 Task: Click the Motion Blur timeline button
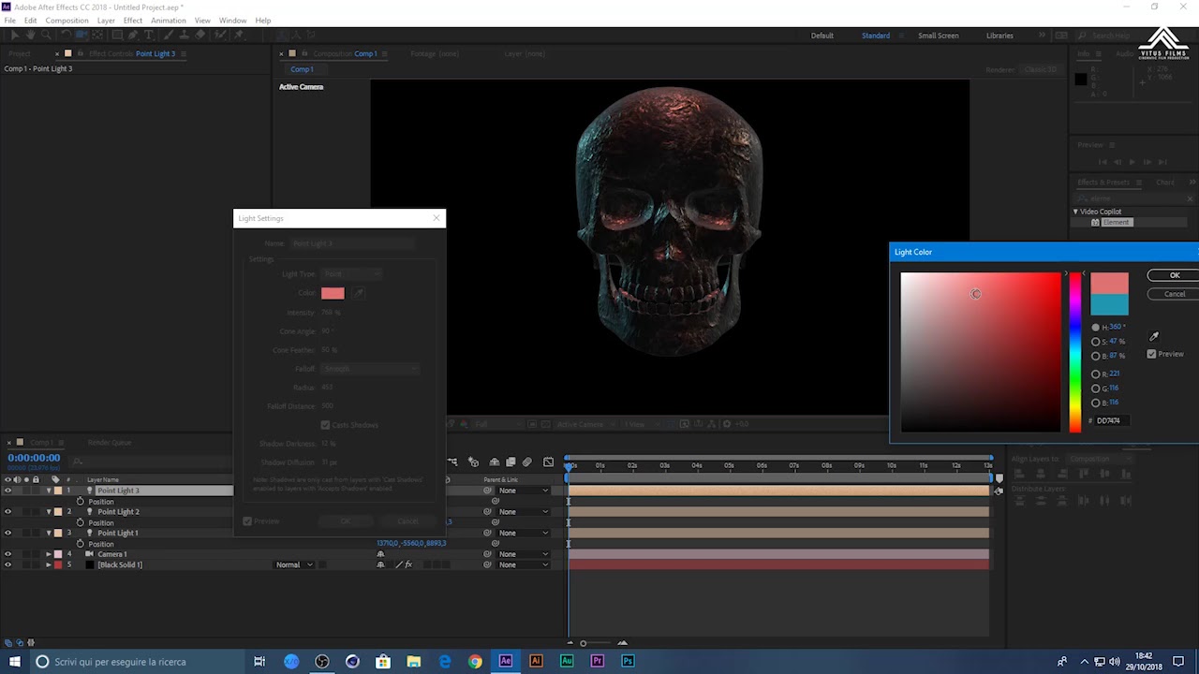click(527, 462)
